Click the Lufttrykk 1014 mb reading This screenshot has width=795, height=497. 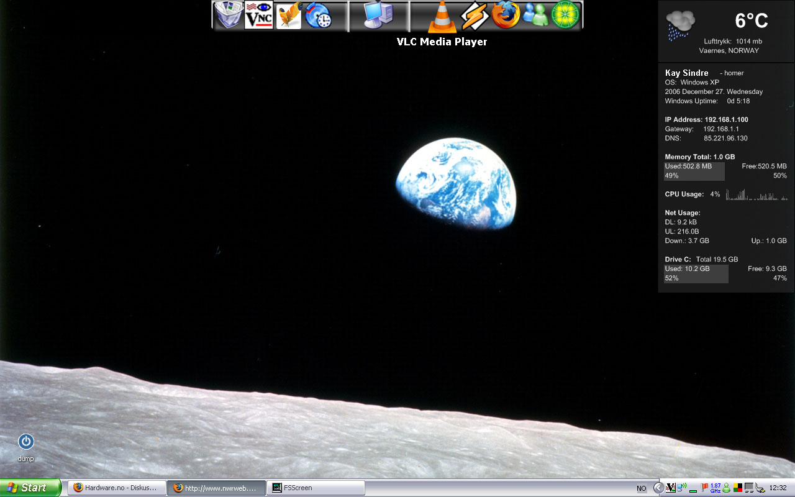[x=733, y=41]
